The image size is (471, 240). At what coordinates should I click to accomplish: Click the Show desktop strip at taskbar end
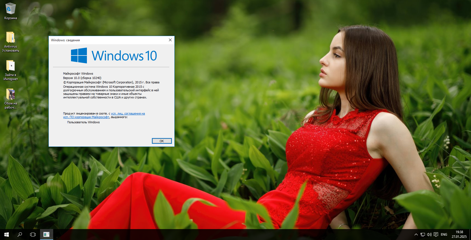pyautogui.click(x=470, y=235)
